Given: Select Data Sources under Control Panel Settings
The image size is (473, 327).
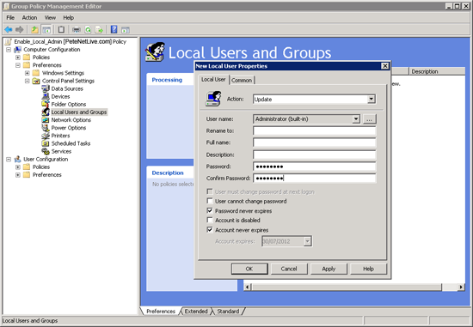Looking at the screenshot, I should click(x=67, y=88).
